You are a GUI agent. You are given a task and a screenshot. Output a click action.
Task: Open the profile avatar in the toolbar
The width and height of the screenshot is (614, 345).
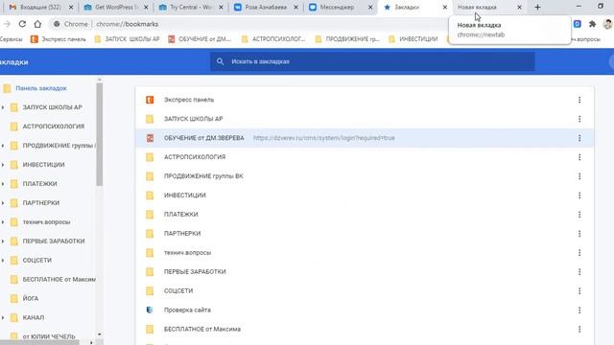(607, 24)
